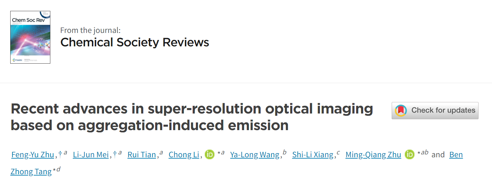The height and width of the screenshot is (188, 492).
Task: Click the dagger footnote after Li-Jun Mei
Action: (x=115, y=154)
